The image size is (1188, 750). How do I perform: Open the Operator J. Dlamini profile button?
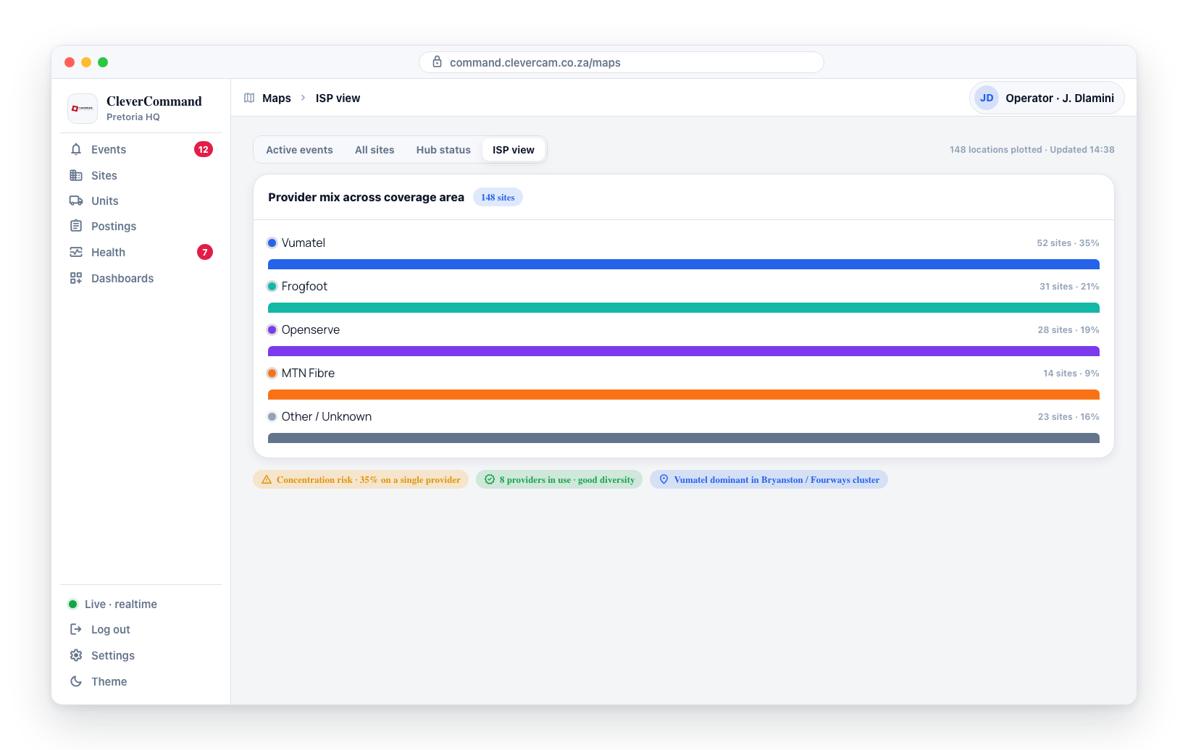pos(1047,98)
